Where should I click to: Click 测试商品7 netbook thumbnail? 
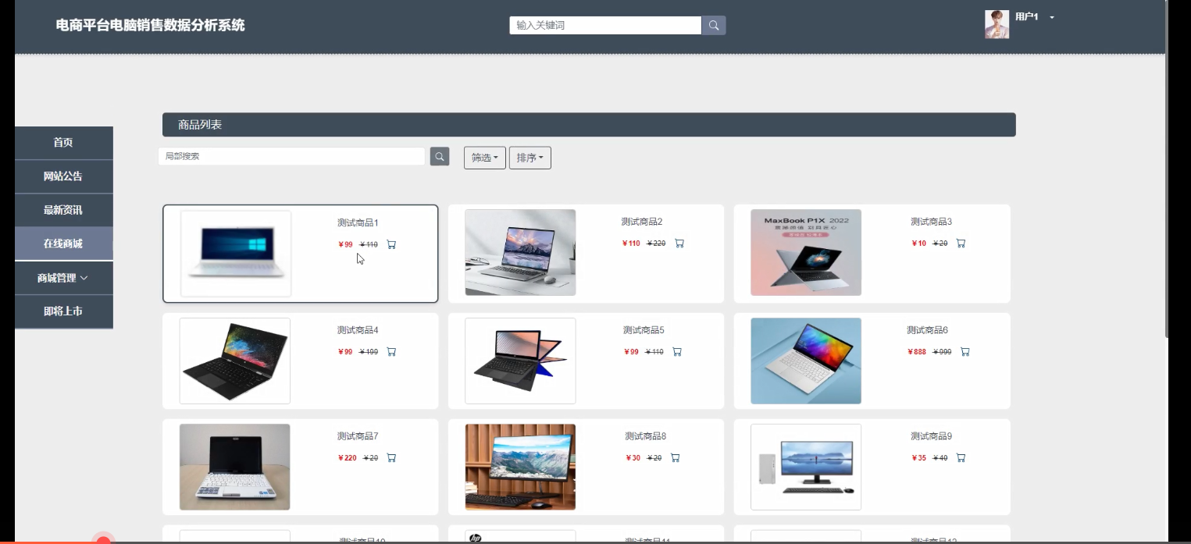235,467
